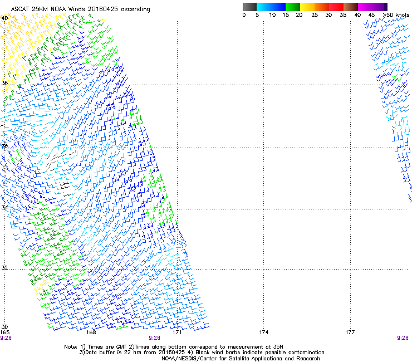Viewport: 412px width, 362px height.
Task: Click the brown 35-40 knots legend segment
Action: click(x=351, y=7)
